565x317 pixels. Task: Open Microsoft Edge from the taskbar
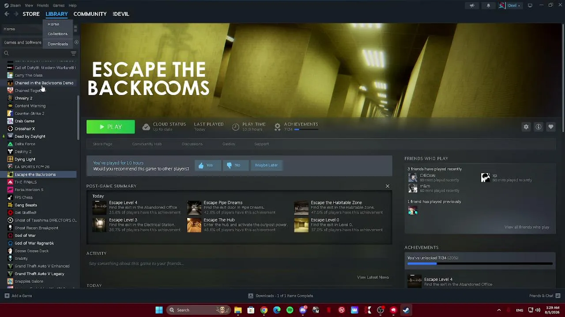coord(277,310)
